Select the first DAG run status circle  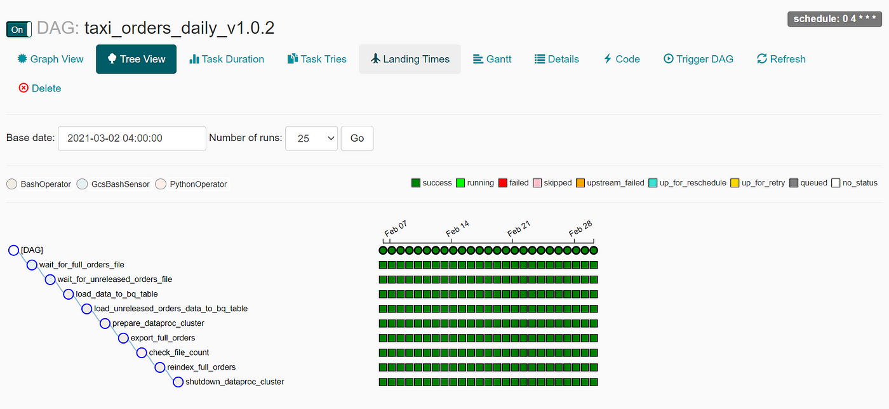point(383,250)
